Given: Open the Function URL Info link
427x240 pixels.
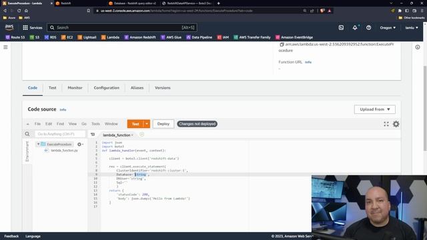Looking at the screenshot, I should [x=308, y=62].
